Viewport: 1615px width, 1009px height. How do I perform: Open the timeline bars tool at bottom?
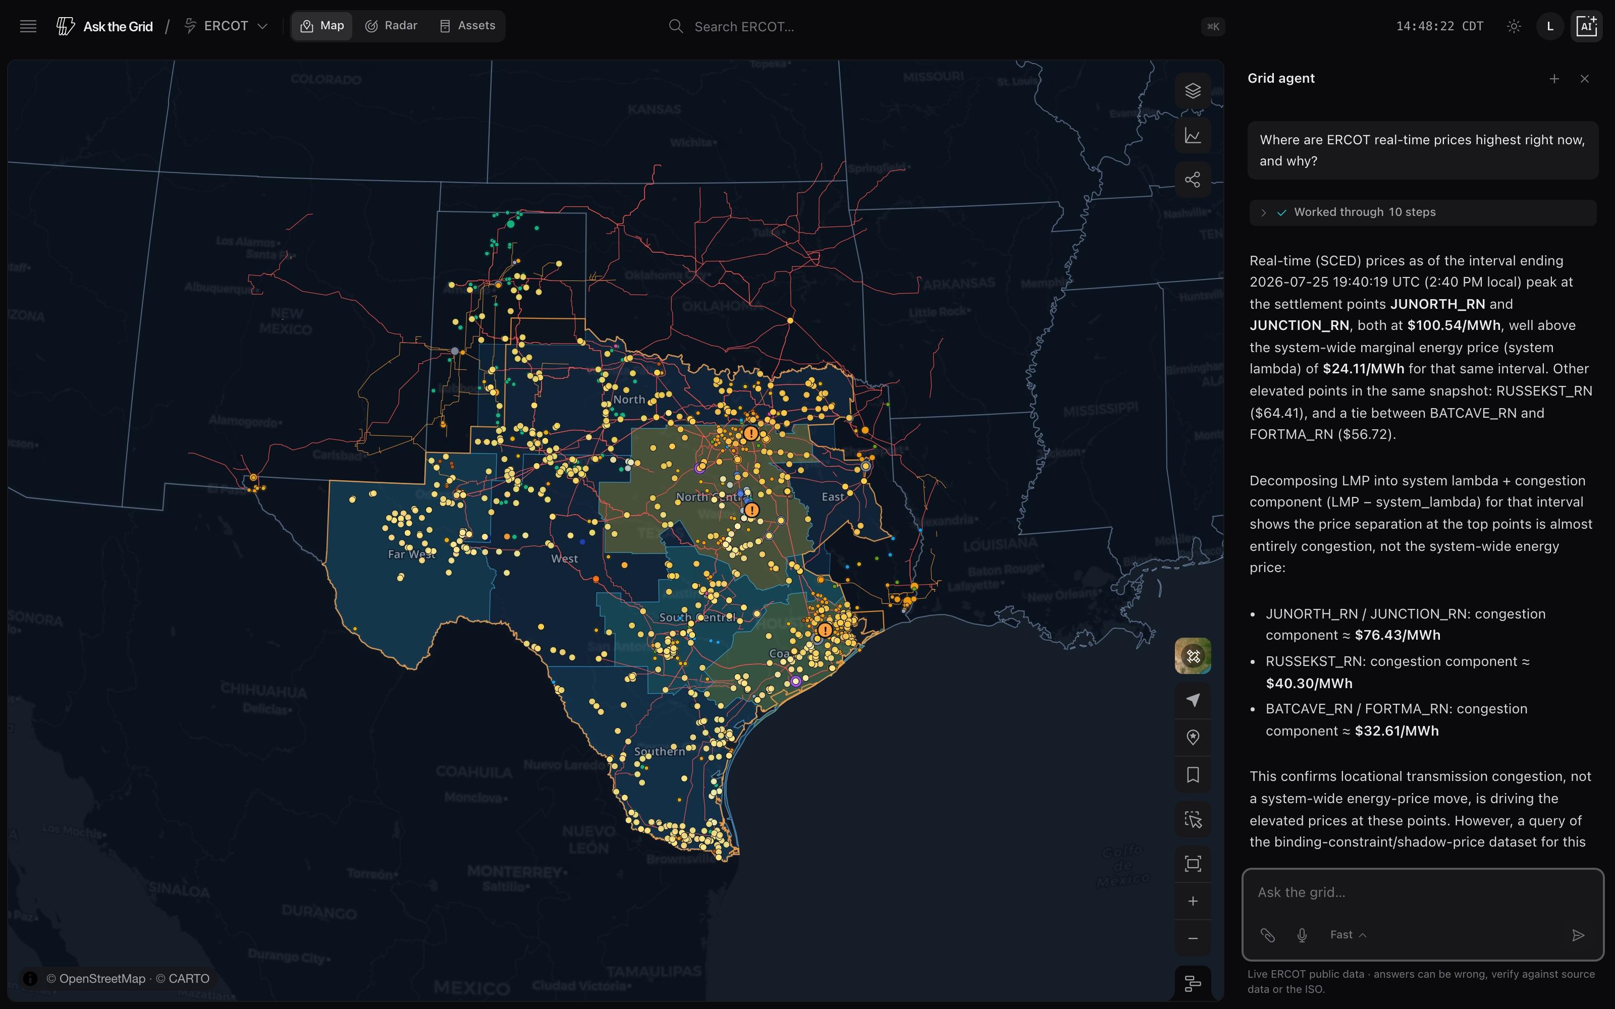[x=1193, y=983]
